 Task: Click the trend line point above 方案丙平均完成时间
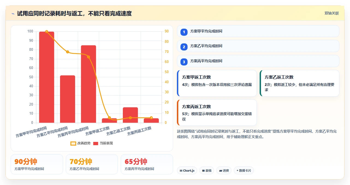(x=88, y=57)
